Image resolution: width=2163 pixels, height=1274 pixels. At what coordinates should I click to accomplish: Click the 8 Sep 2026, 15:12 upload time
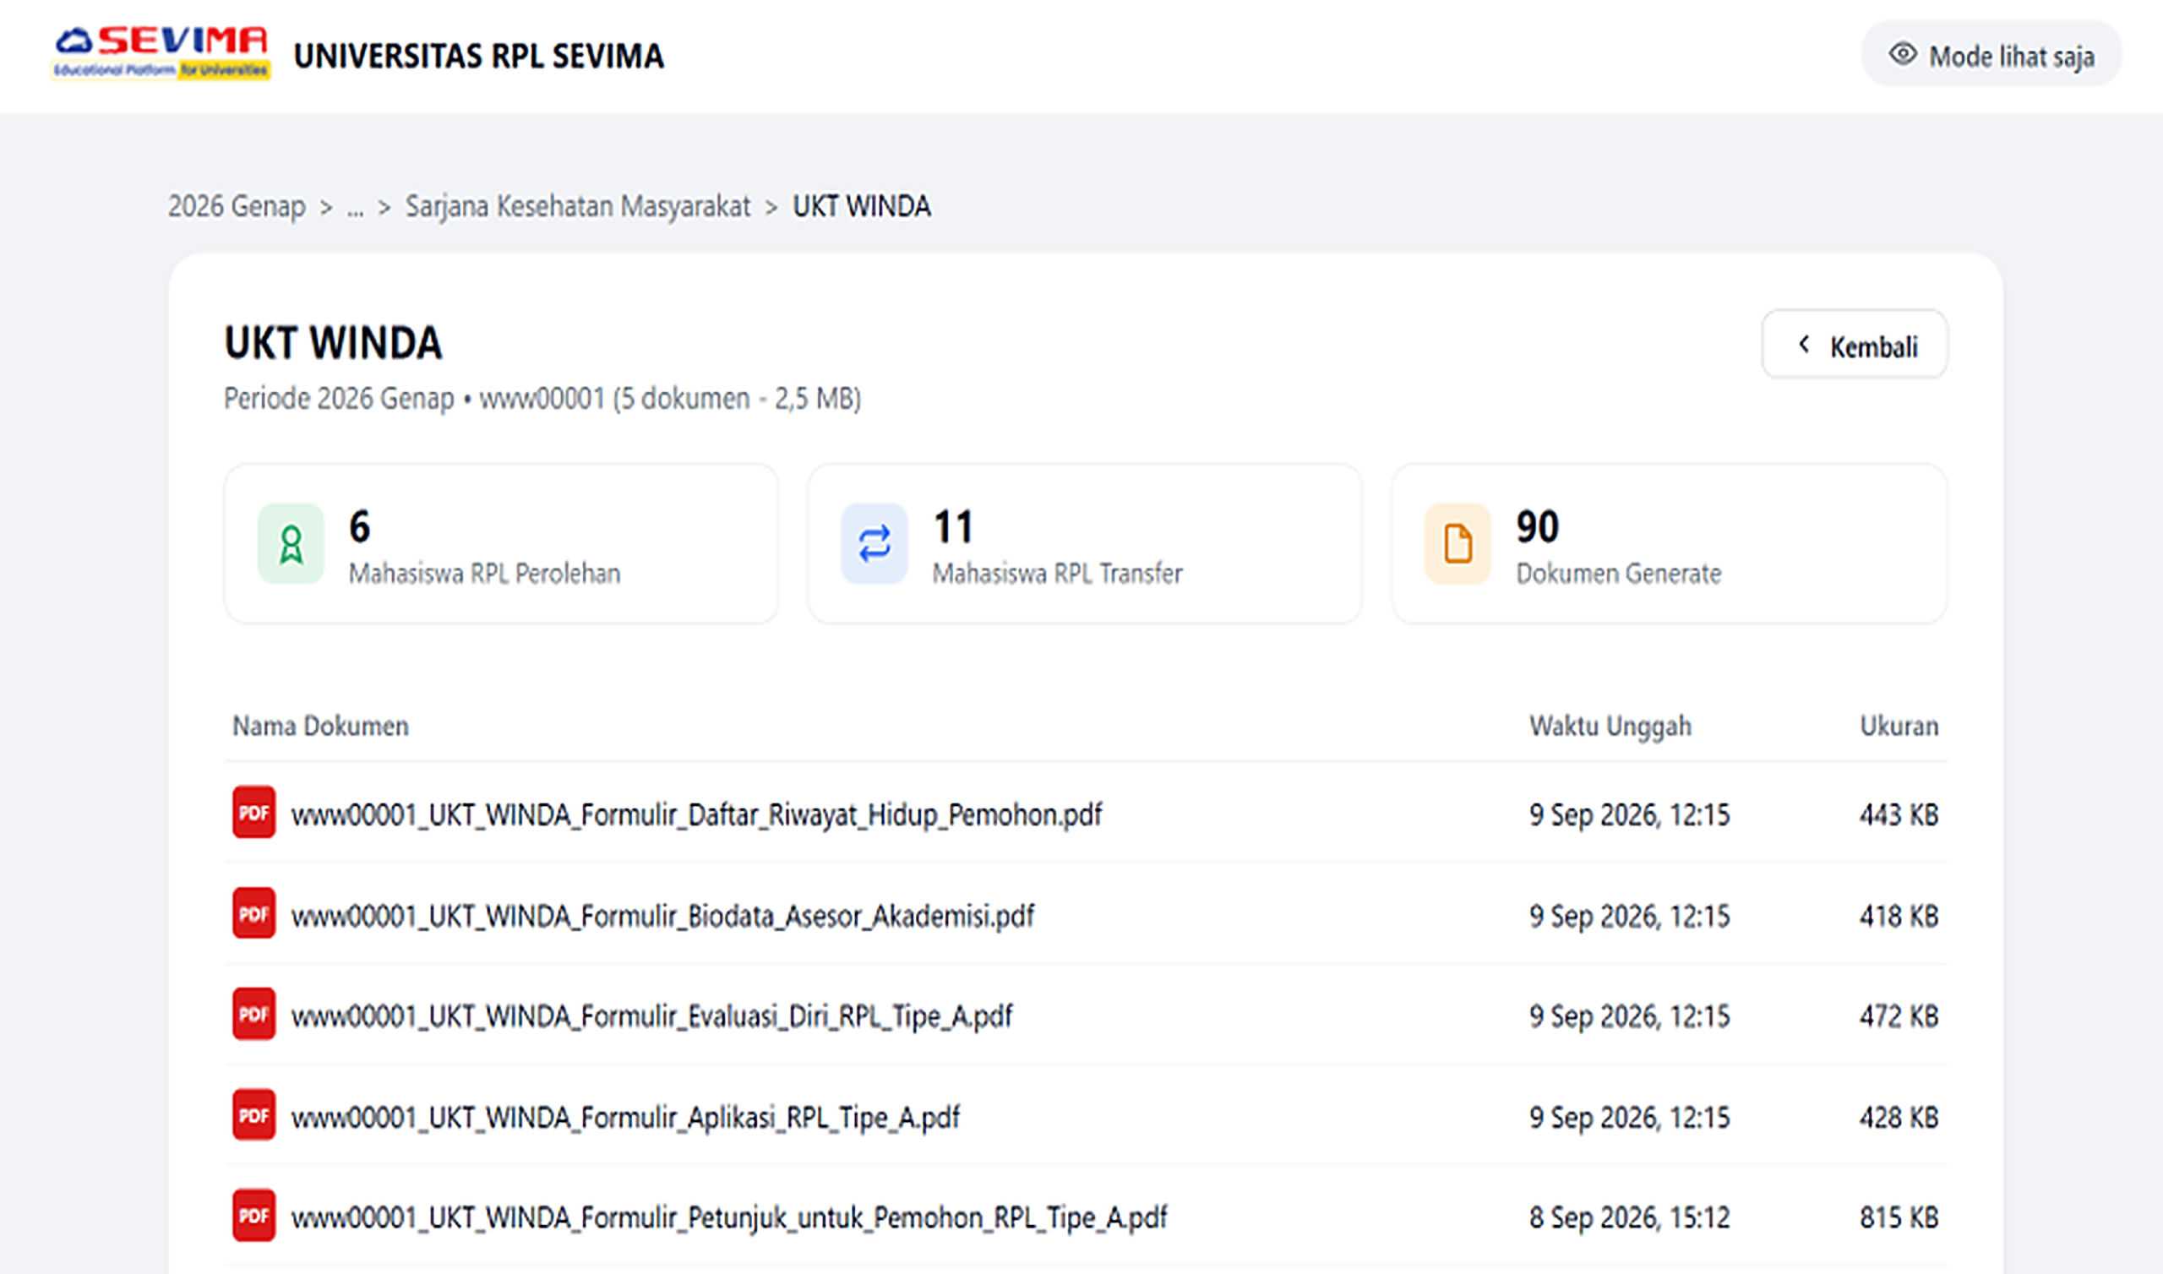click(1629, 1218)
